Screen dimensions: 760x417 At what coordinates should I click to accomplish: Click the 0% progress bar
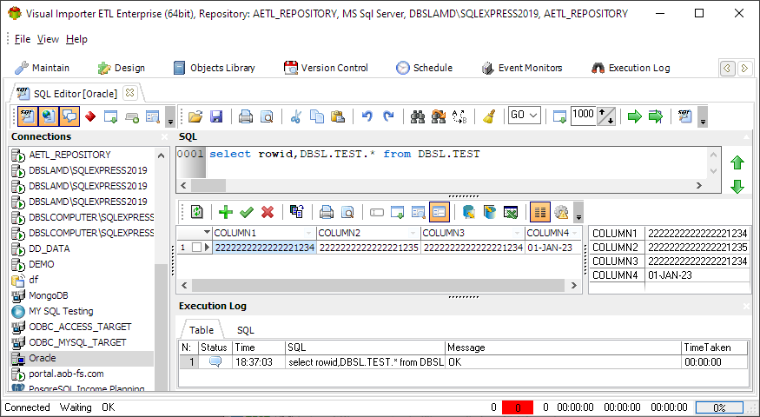[719, 407]
